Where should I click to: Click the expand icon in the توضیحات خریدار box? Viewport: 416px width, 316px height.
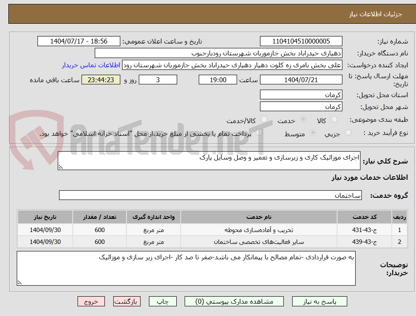[19, 281]
